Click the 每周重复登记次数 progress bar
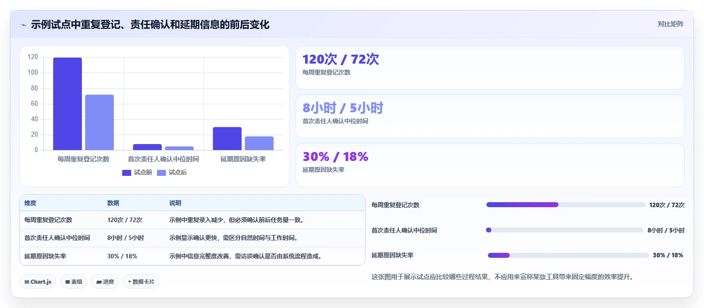Screen dimensions: 704x308 [566, 205]
